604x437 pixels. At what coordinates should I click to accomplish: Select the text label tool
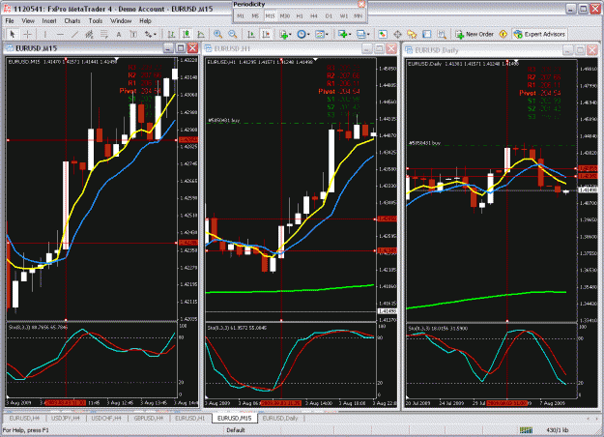133,34
